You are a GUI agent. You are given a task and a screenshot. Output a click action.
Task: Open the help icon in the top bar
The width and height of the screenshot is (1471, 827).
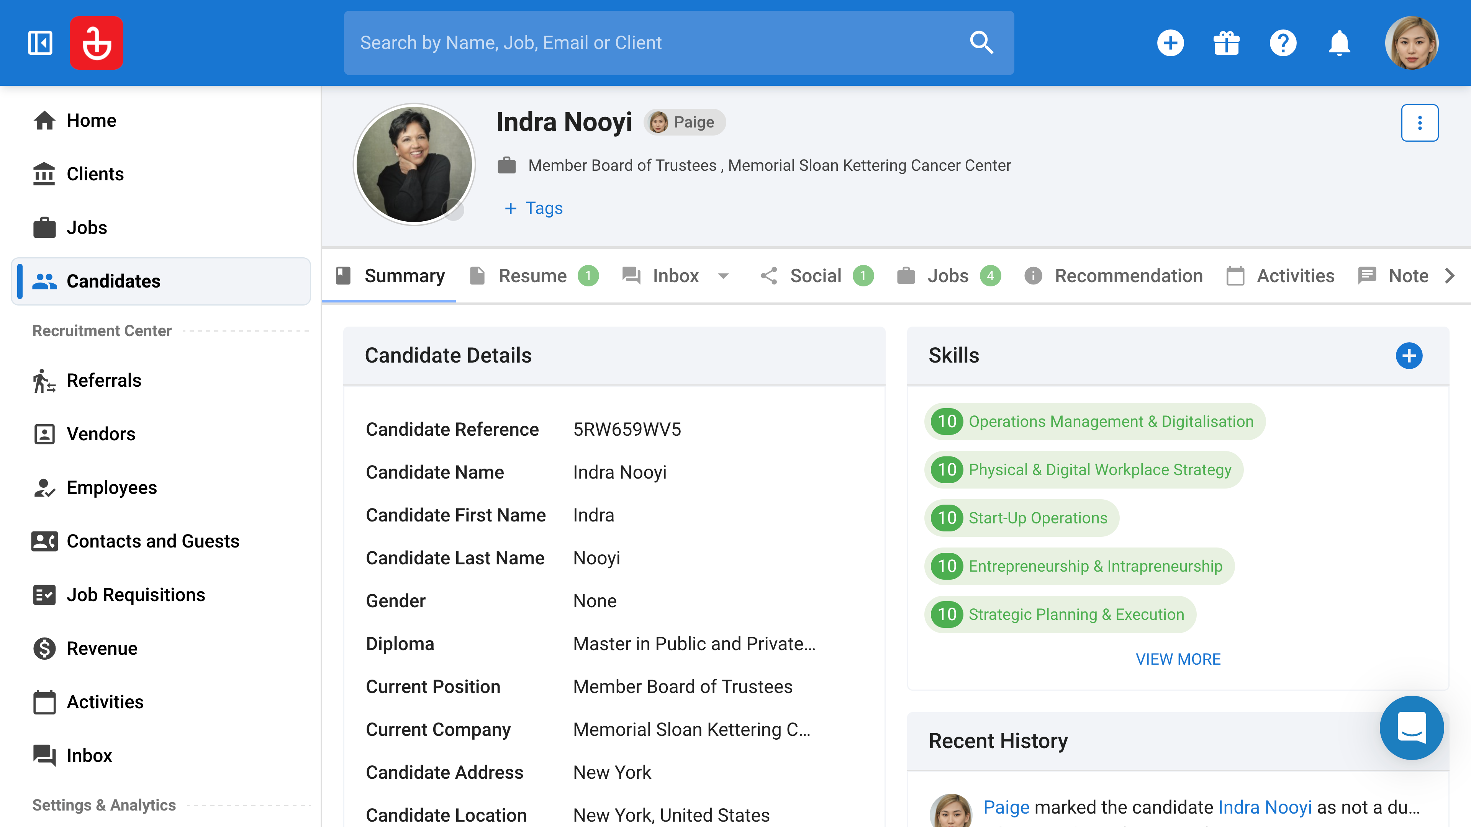(x=1283, y=42)
